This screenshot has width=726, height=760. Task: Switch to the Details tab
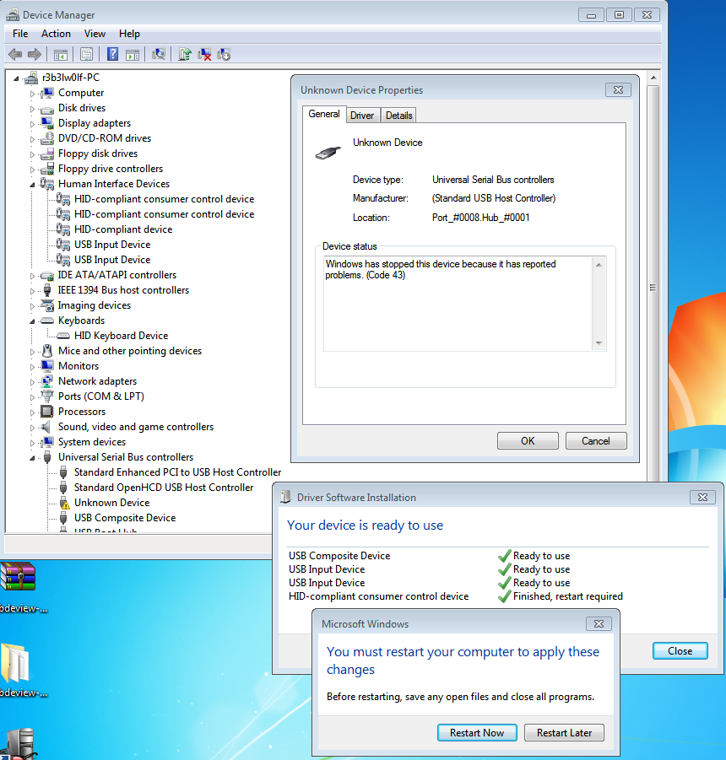coord(399,116)
